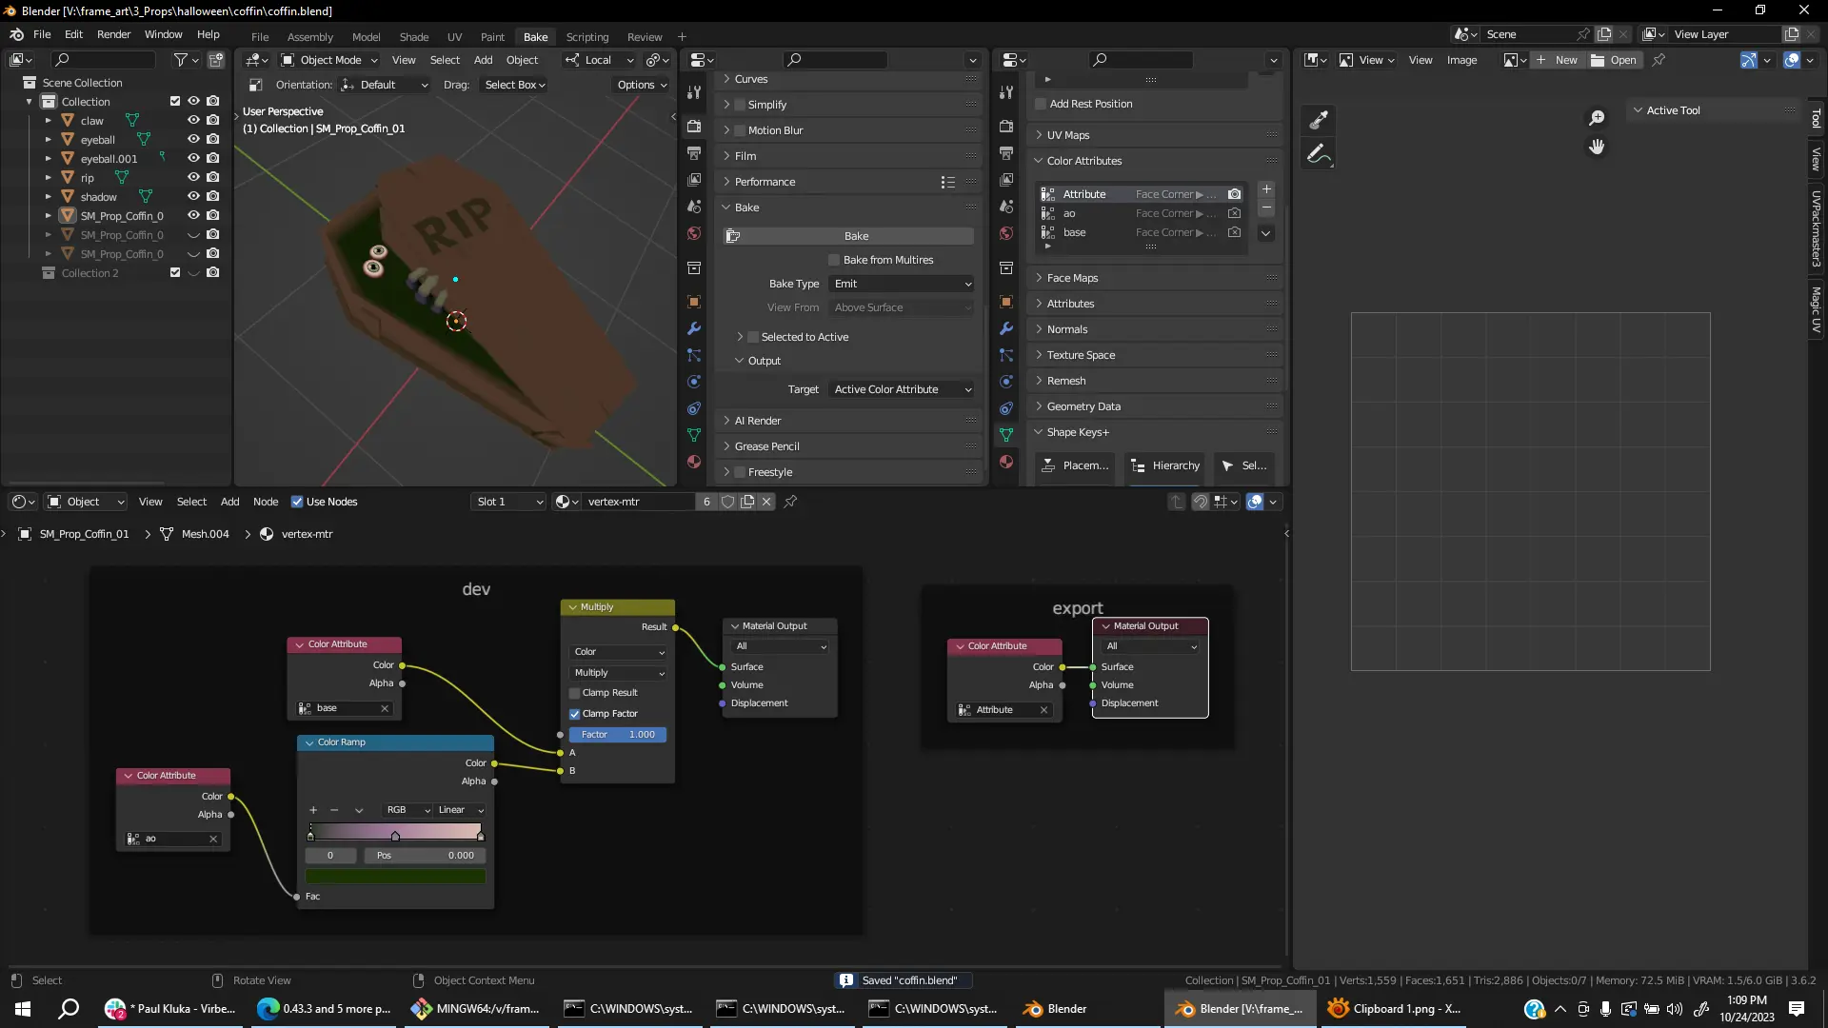1828x1028 pixels.
Task: Open the Render menu
Action: click(113, 34)
